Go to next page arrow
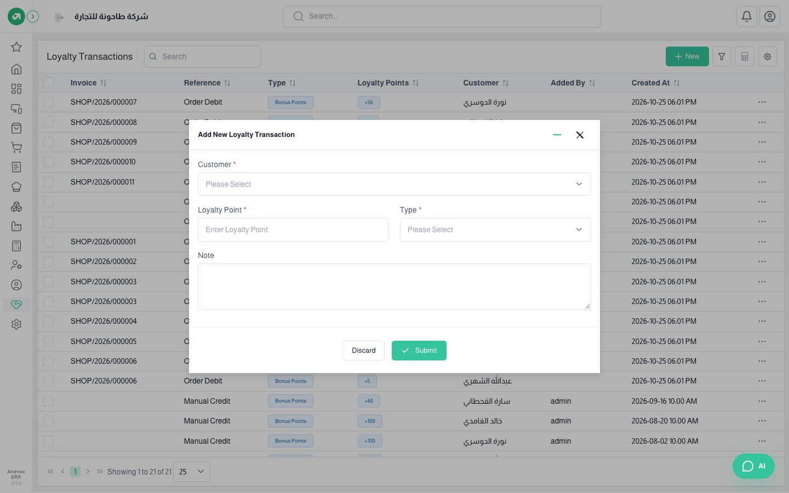Image resolution: width=789 pixels, height=493 pixels. pyautogui.click(x=88, y=472)
